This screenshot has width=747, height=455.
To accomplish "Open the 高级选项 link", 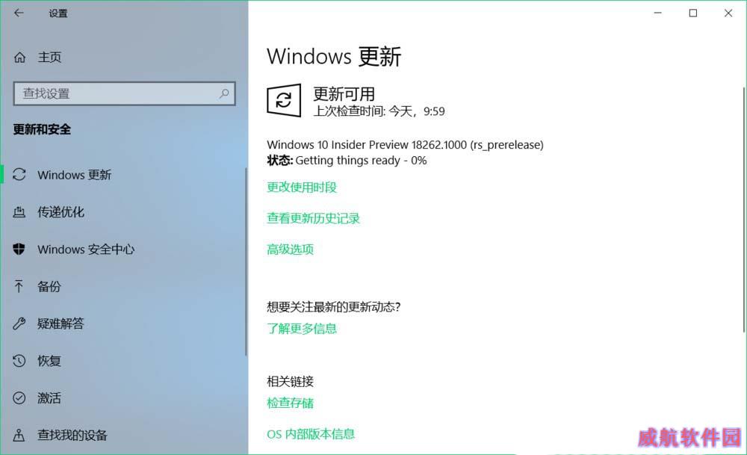I will 290,250.
